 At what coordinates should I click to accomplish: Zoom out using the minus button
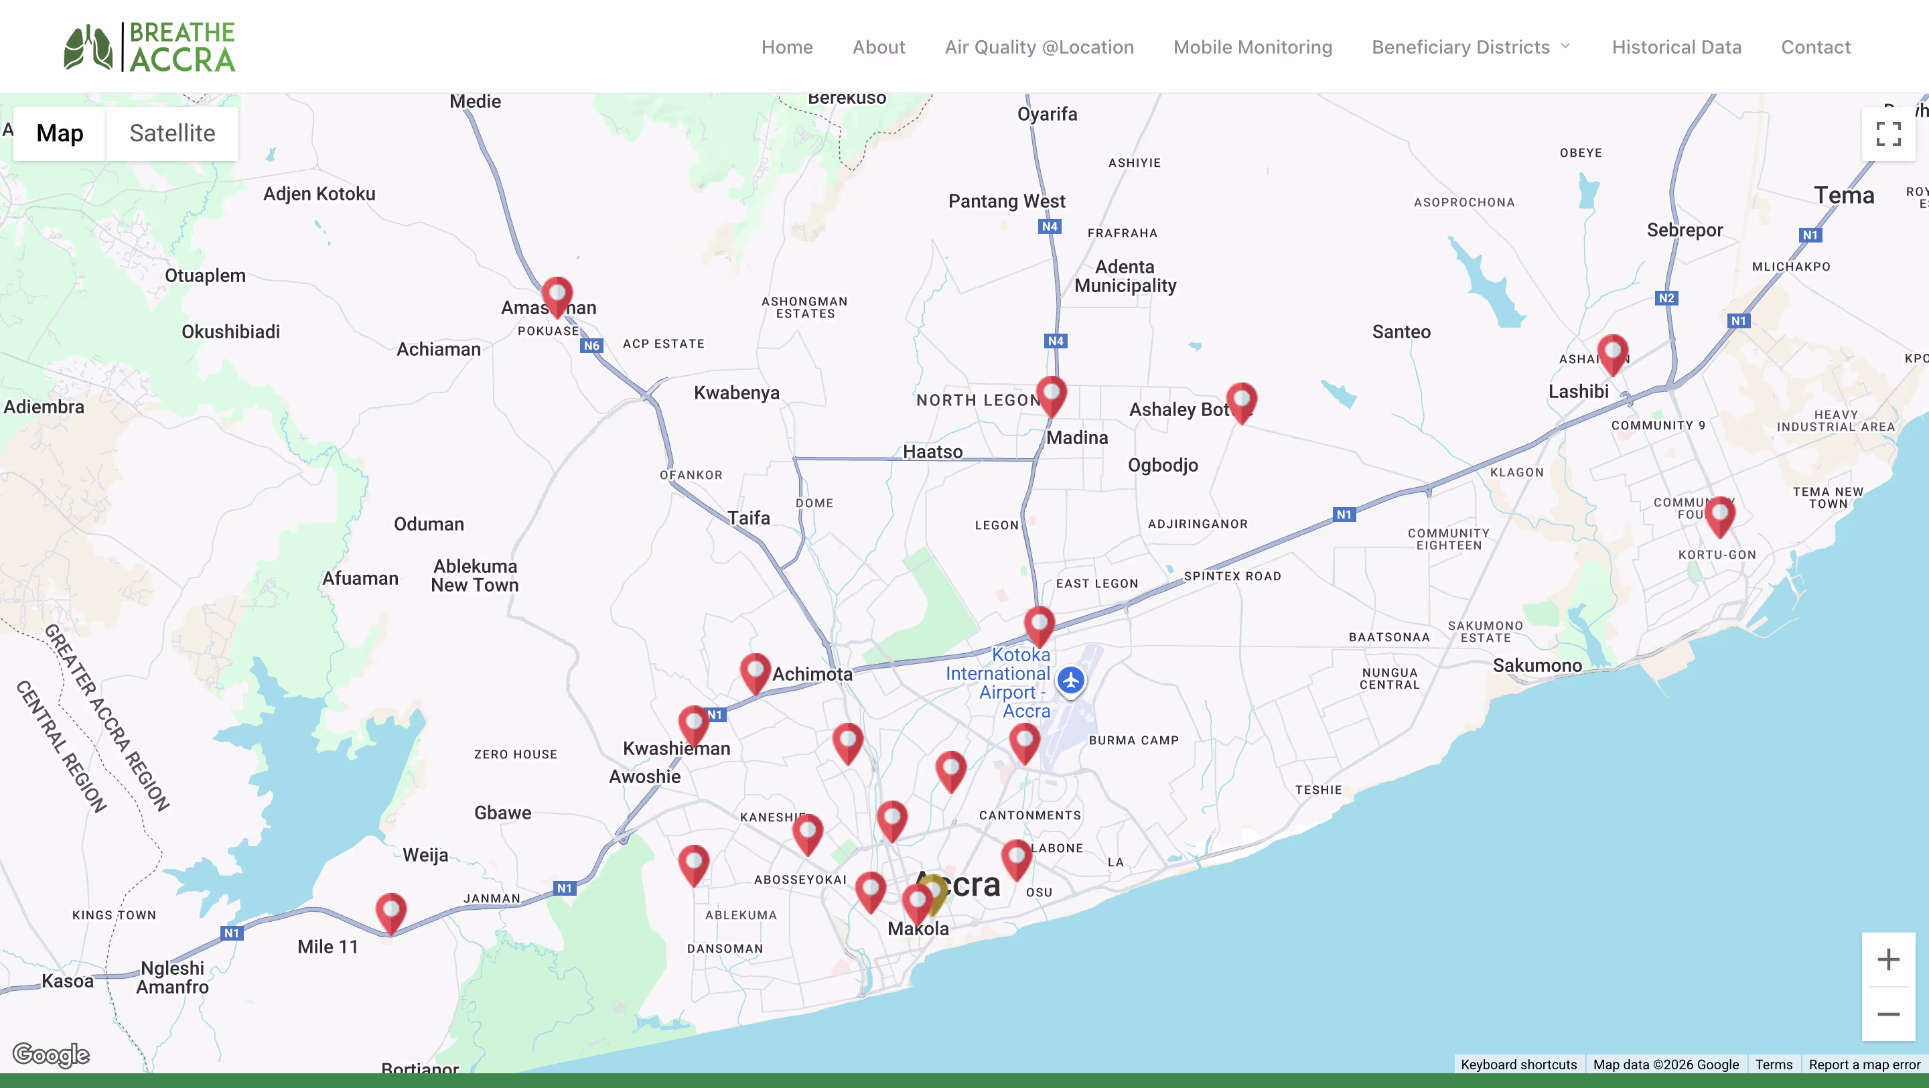point(1888,1014)
